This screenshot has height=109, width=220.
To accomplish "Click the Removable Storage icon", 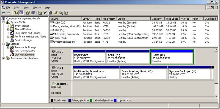I will pyautogui.click(x=12, y=48).
